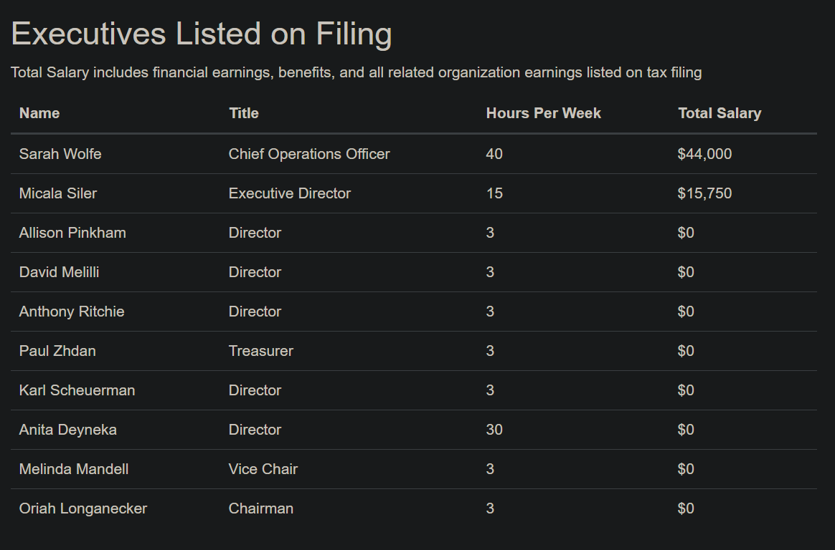This screenshot has height=550, width=835.
Task: Select Micala Siler in the table
Action: pos(58,193)
